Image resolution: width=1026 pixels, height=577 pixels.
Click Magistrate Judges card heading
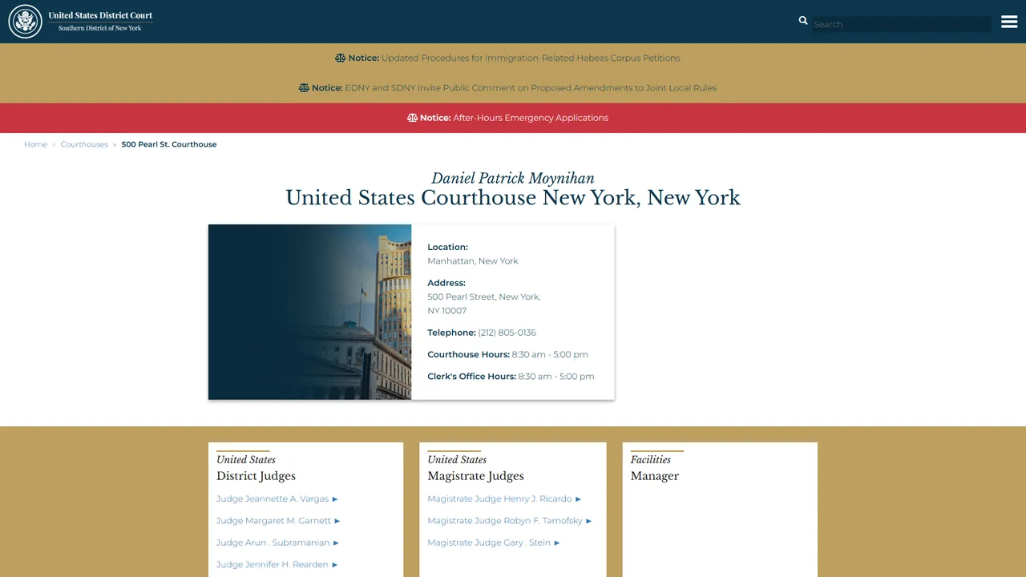tap(475, 476)
